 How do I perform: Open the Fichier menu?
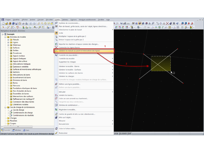pos(8,20)
